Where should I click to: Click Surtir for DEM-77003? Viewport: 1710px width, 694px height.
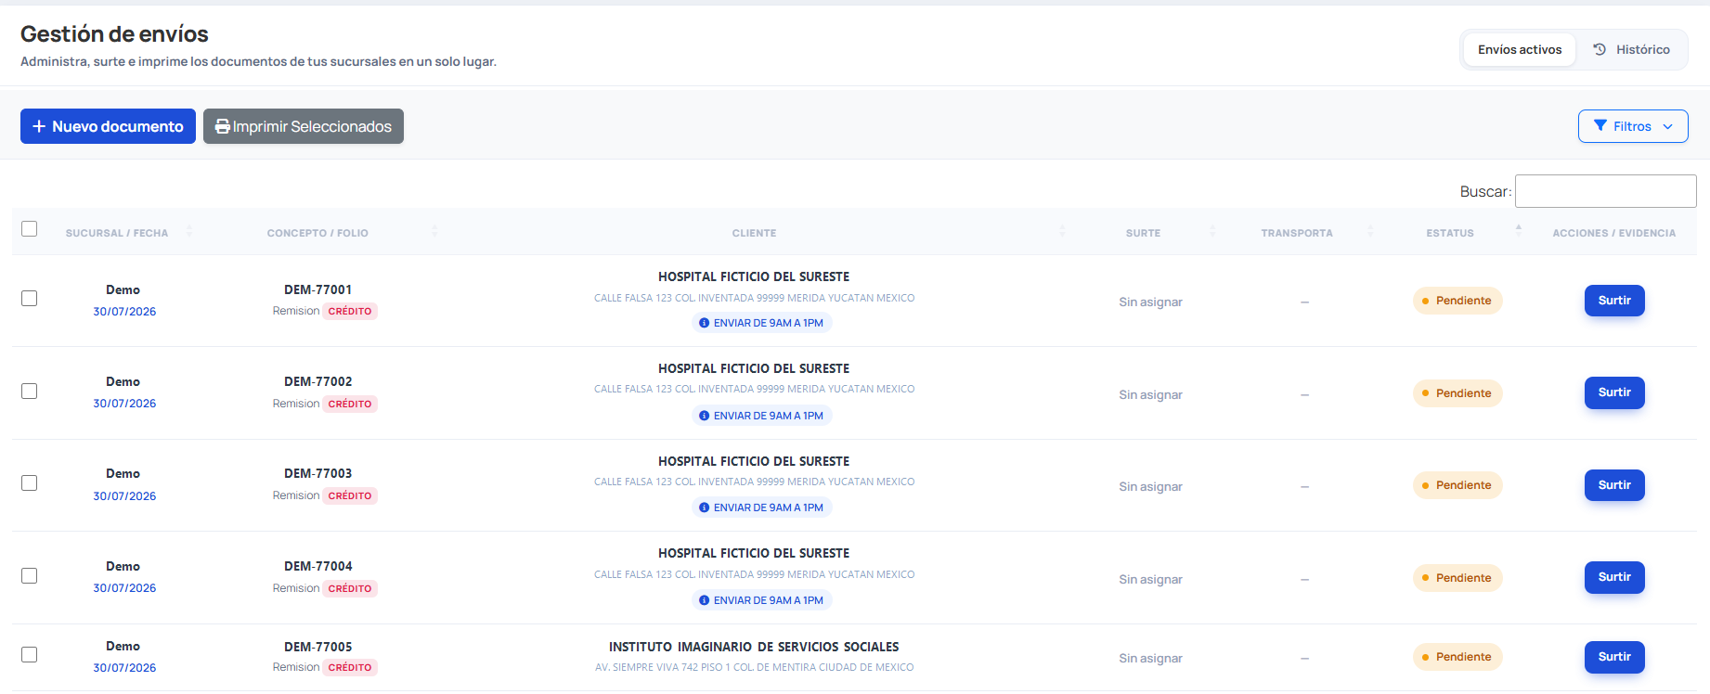[x=1614, y=485]
